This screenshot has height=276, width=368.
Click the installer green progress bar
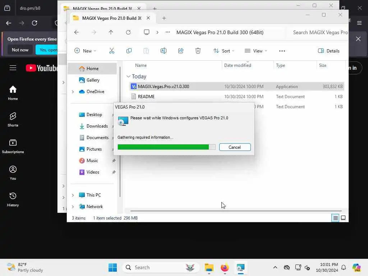[x=166, y=147]
